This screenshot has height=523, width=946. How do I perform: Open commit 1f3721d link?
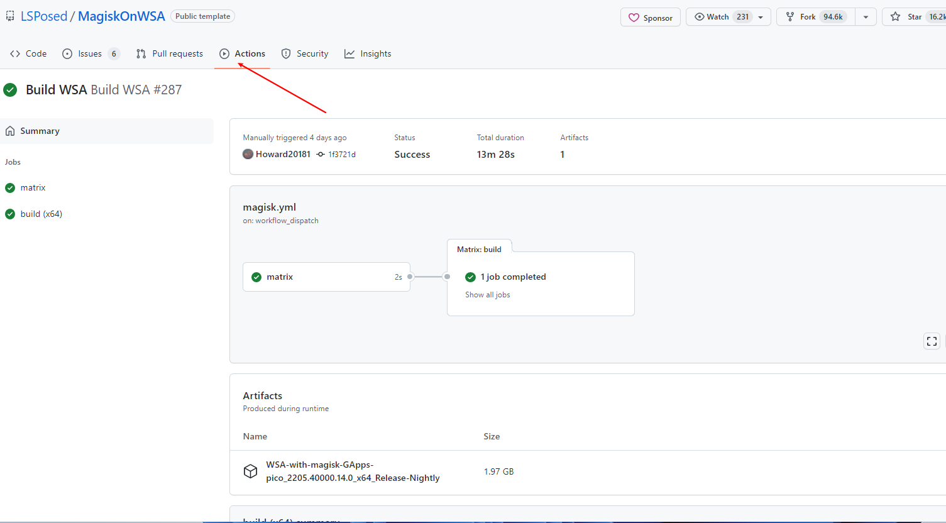(342, 155)
